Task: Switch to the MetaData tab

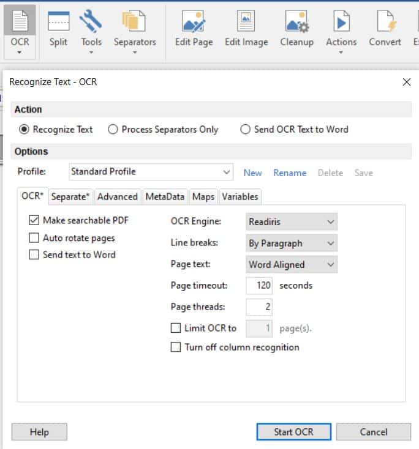Action: 165,197
